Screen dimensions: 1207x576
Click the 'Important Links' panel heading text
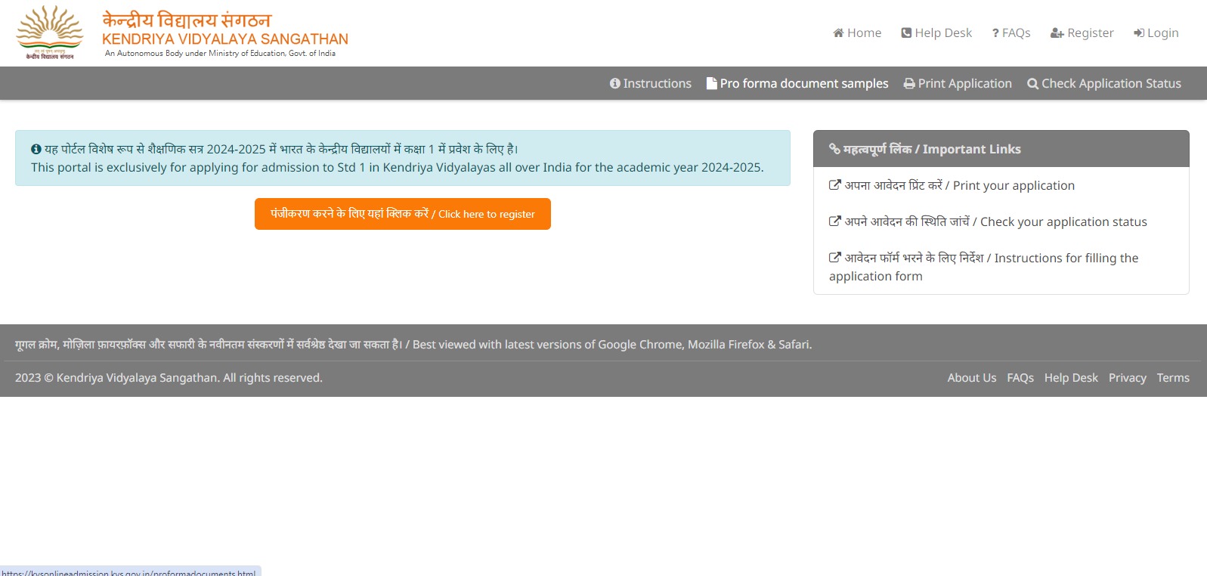point(932,149)
